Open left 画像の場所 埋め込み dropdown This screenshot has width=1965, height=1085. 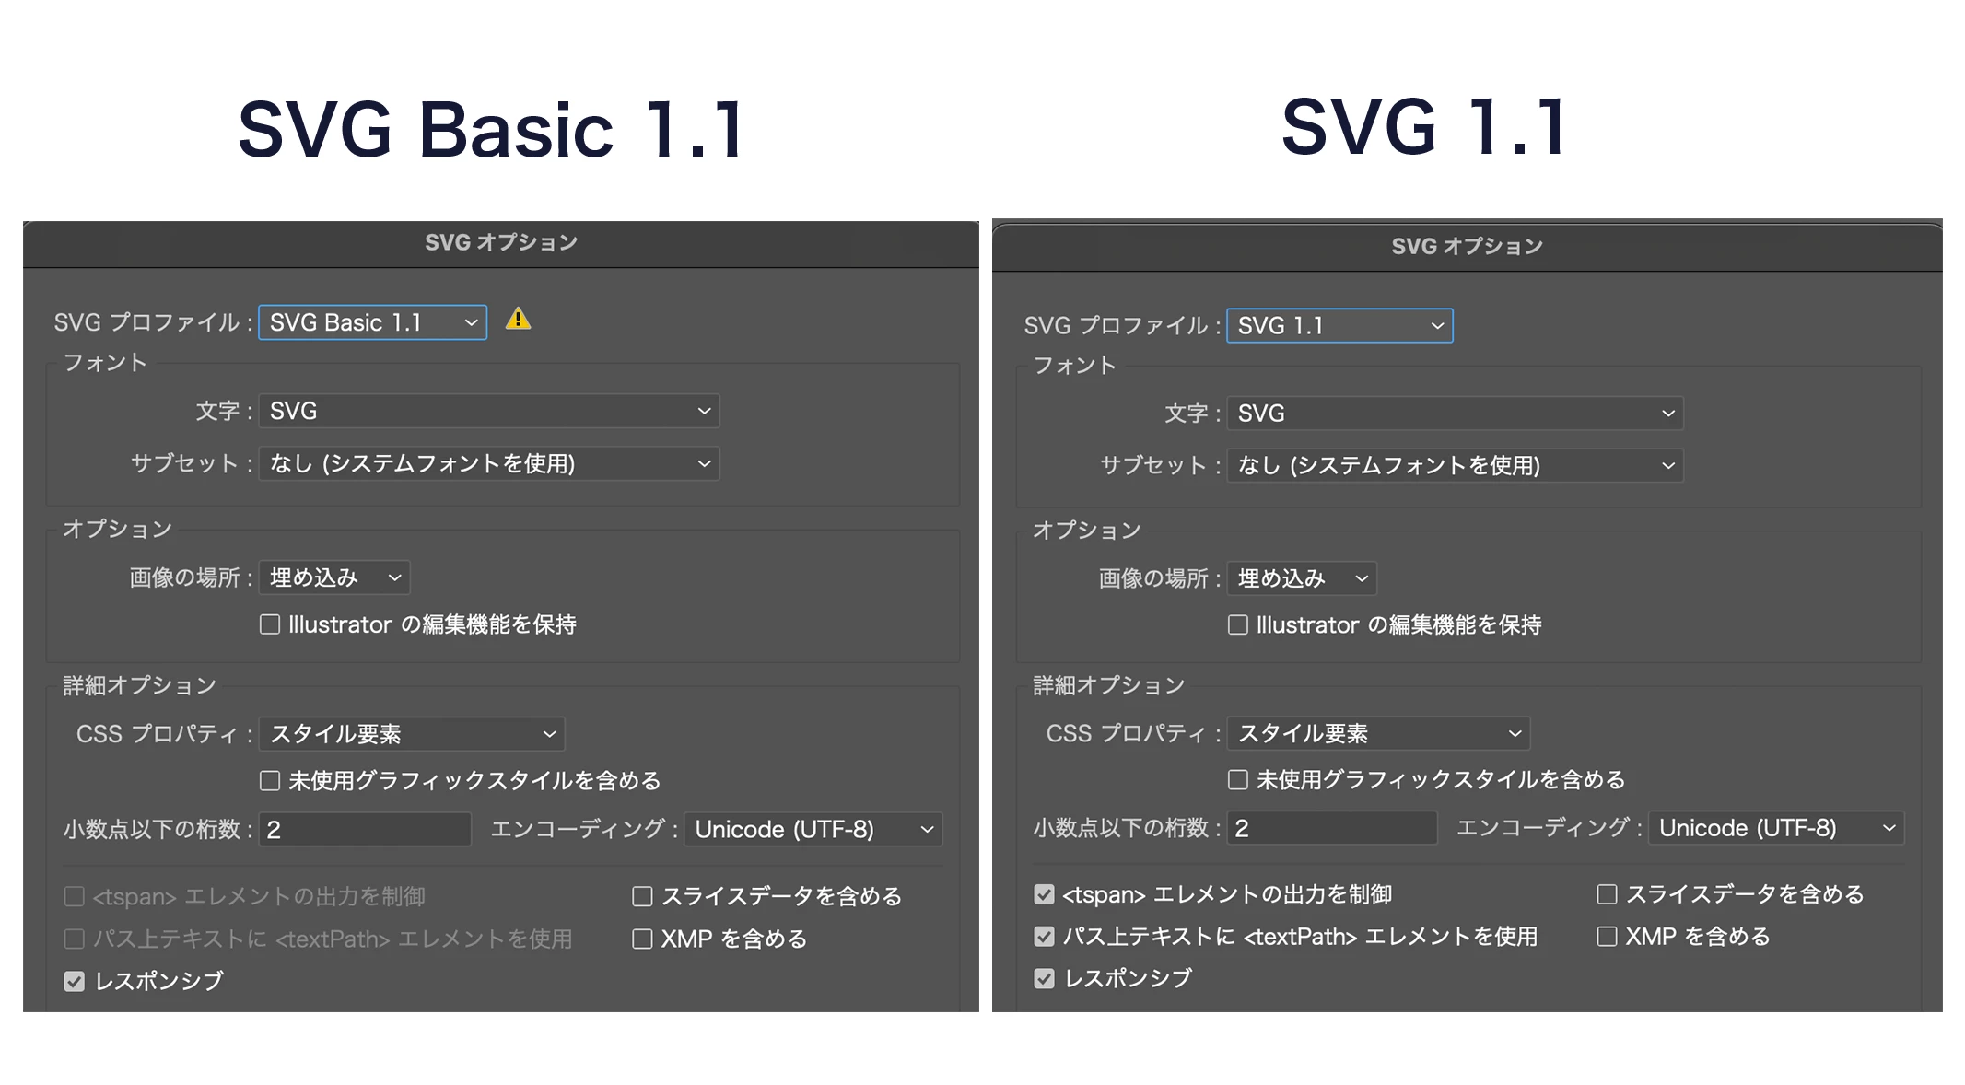pos(334,577)
